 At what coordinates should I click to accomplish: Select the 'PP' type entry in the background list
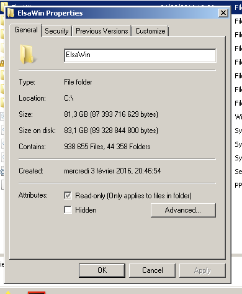238,185
